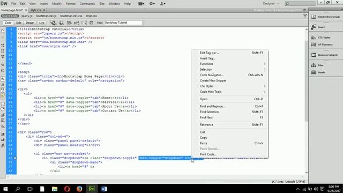Open the Adobe BrowserLab panel
Image resolution: width=343 pixels, height=193 pixels.
click(x=326, y=17)
